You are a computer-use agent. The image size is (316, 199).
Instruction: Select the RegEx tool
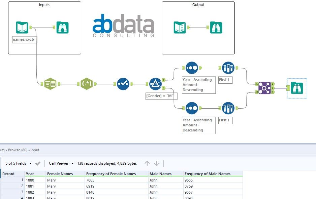(x=87, y=84)
